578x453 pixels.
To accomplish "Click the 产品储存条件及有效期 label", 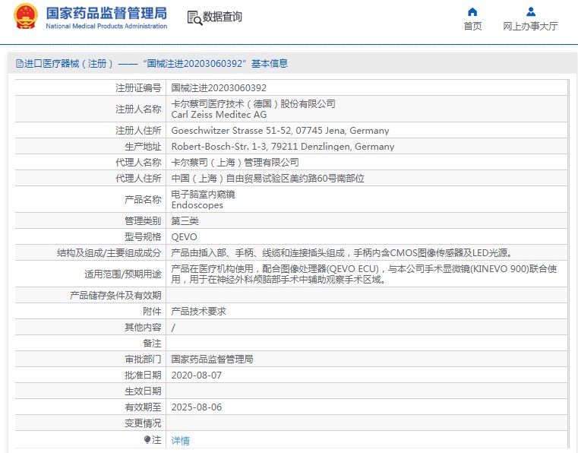I will click(x=115, y=296).
